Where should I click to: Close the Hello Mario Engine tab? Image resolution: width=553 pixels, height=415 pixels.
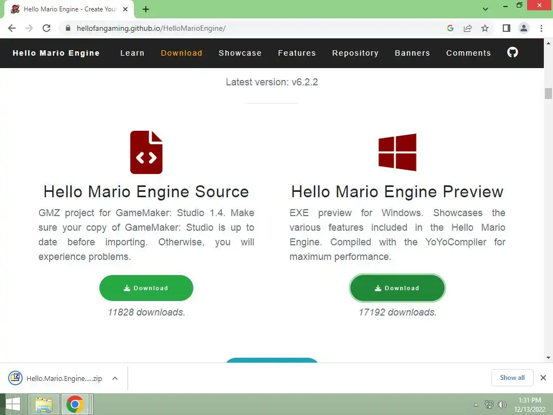tap(125, 9)
